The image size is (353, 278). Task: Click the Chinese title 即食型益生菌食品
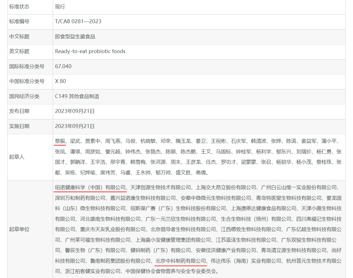click(75, 37)
